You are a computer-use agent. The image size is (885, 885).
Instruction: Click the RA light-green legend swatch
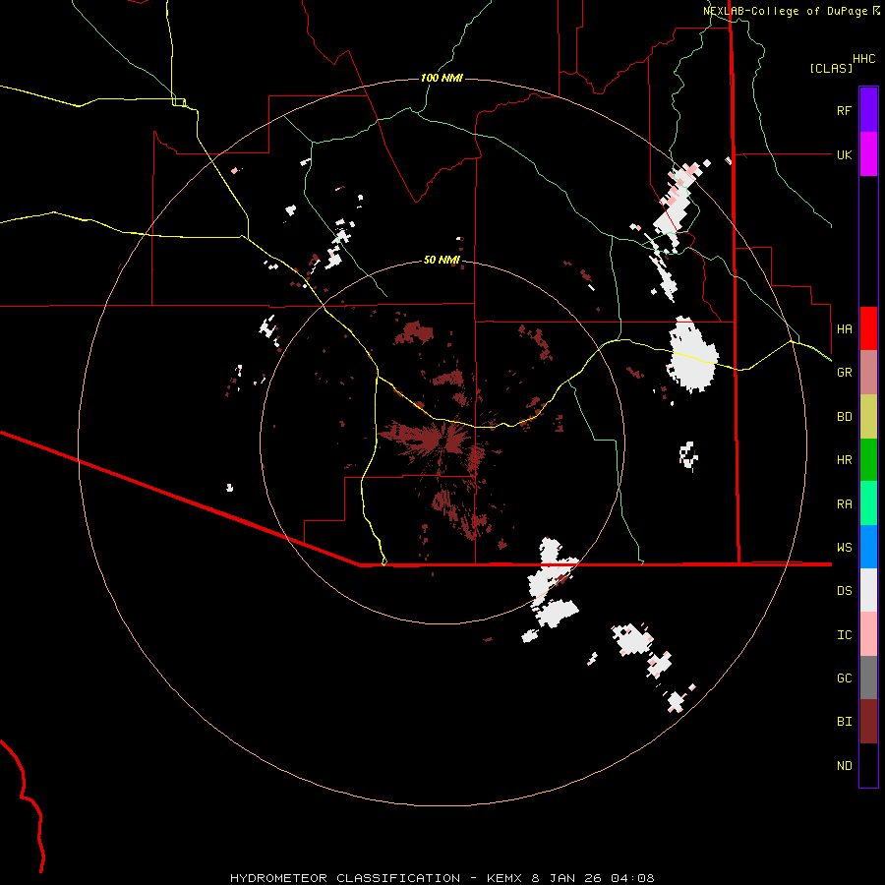tap(868, 503)
